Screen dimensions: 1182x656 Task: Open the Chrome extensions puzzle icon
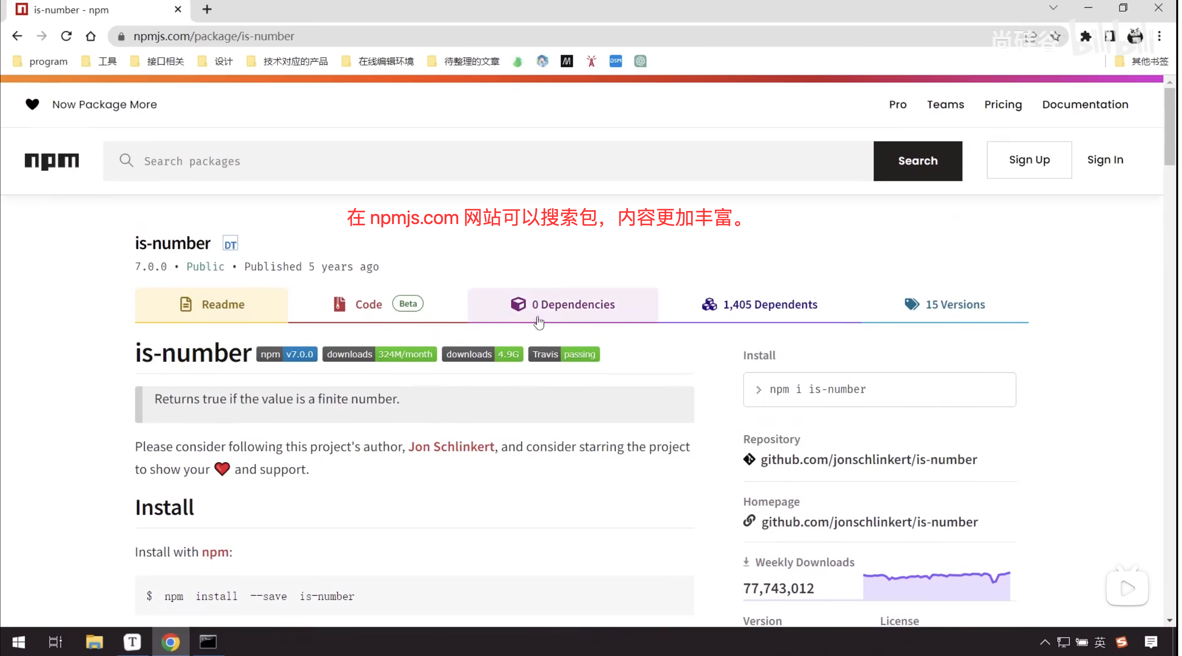1085,36
